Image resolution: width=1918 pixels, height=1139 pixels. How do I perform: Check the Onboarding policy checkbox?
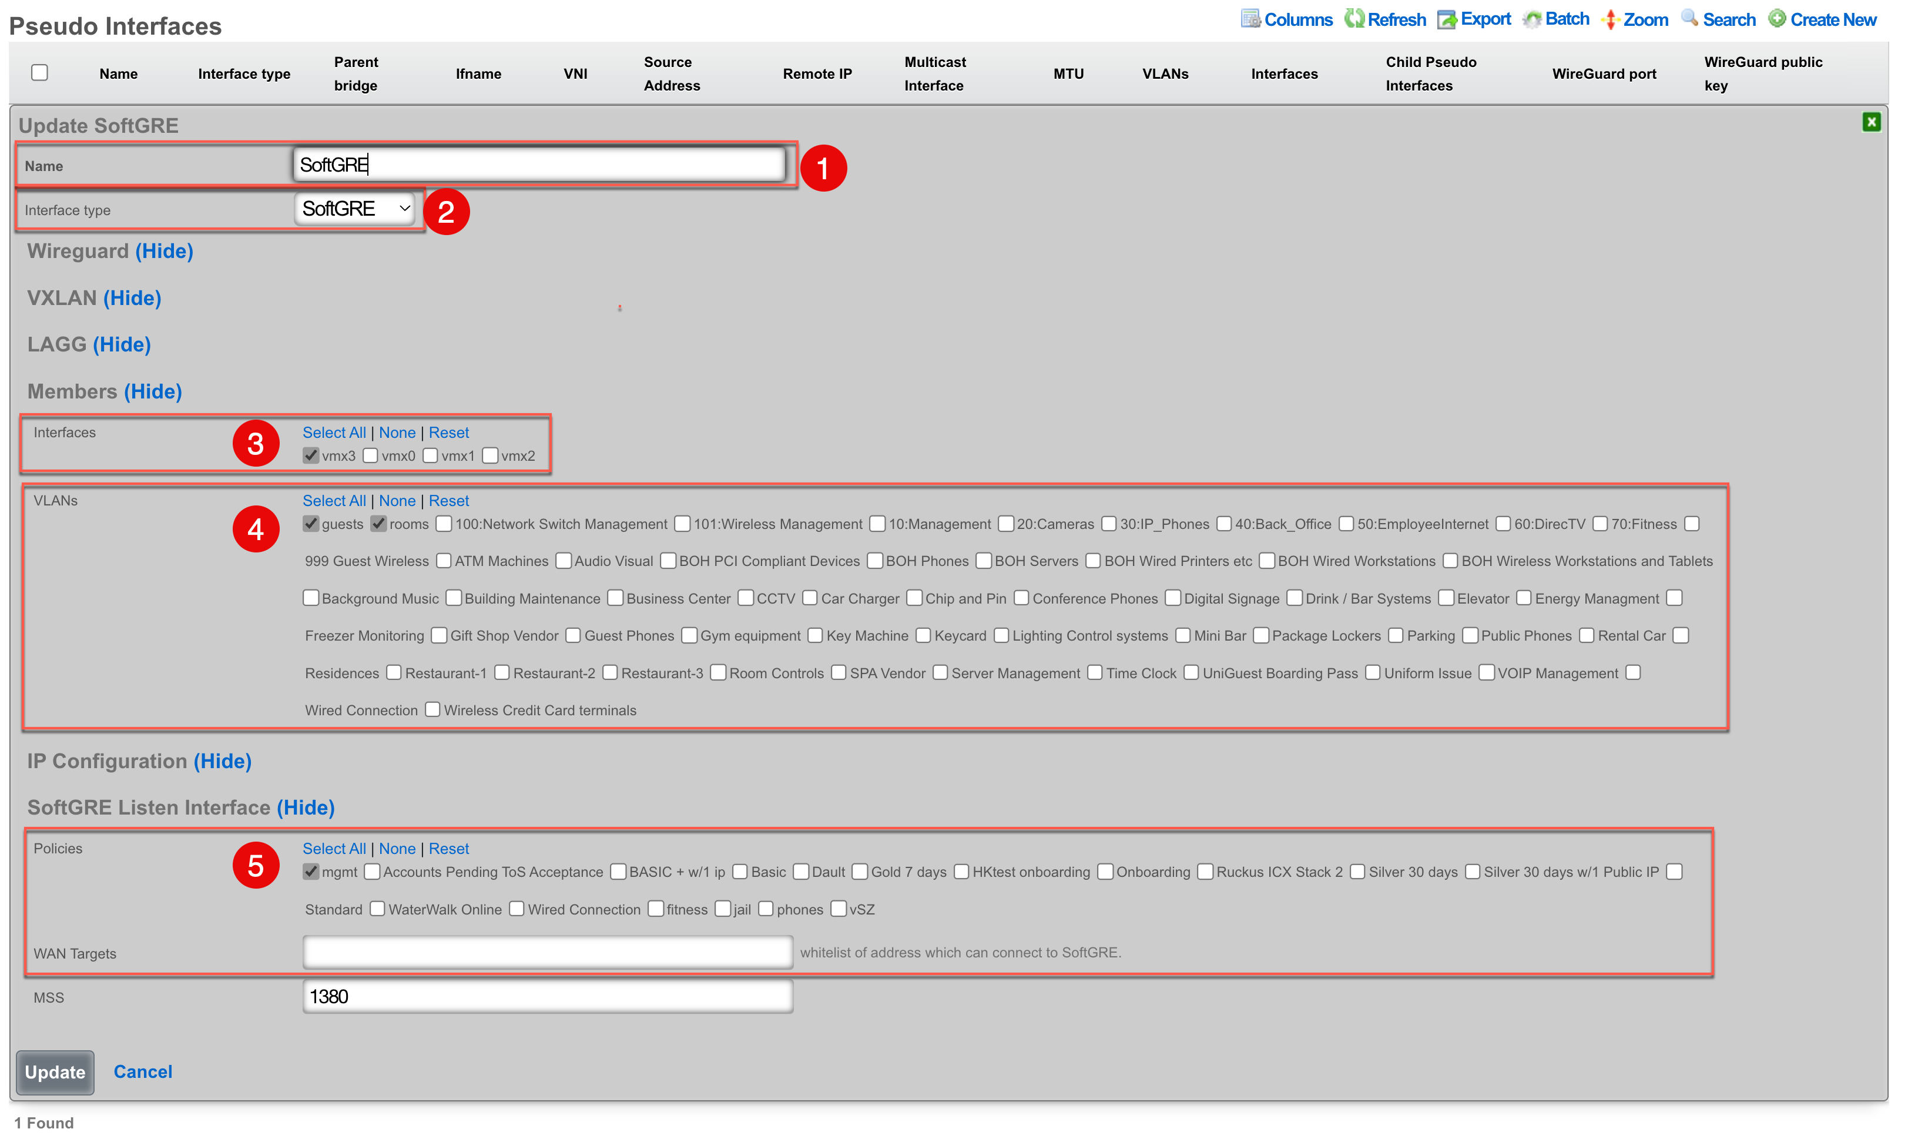click(x=1105, y=871)
